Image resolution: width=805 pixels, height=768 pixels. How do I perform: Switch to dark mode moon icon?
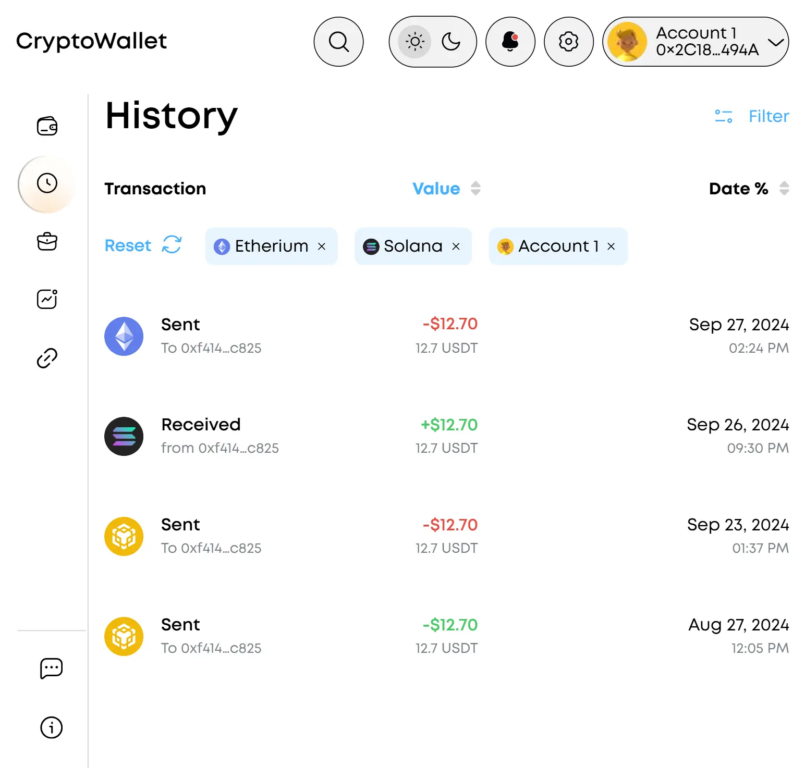coord(451,42)
